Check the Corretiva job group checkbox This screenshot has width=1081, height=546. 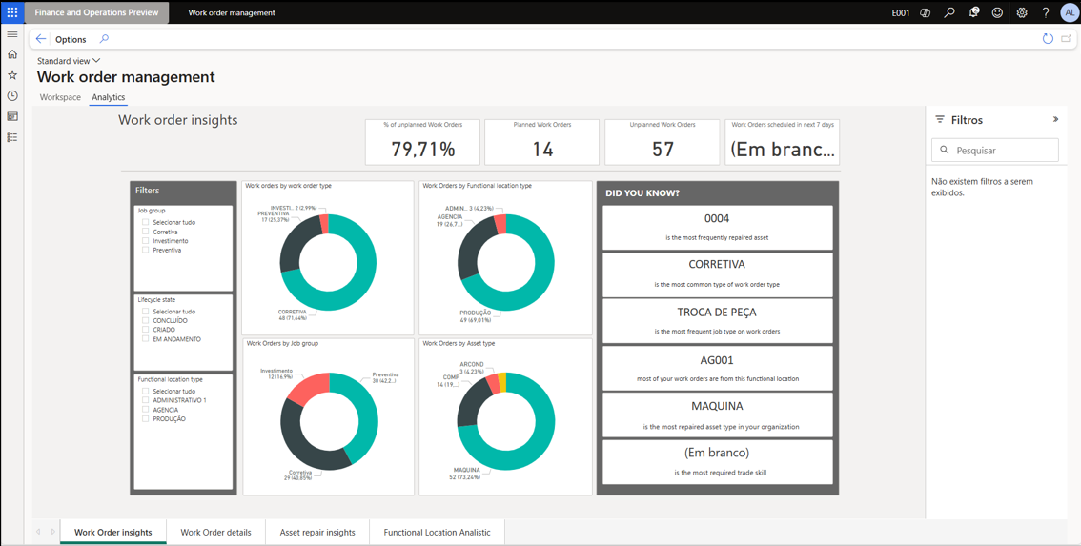[146, 232]
